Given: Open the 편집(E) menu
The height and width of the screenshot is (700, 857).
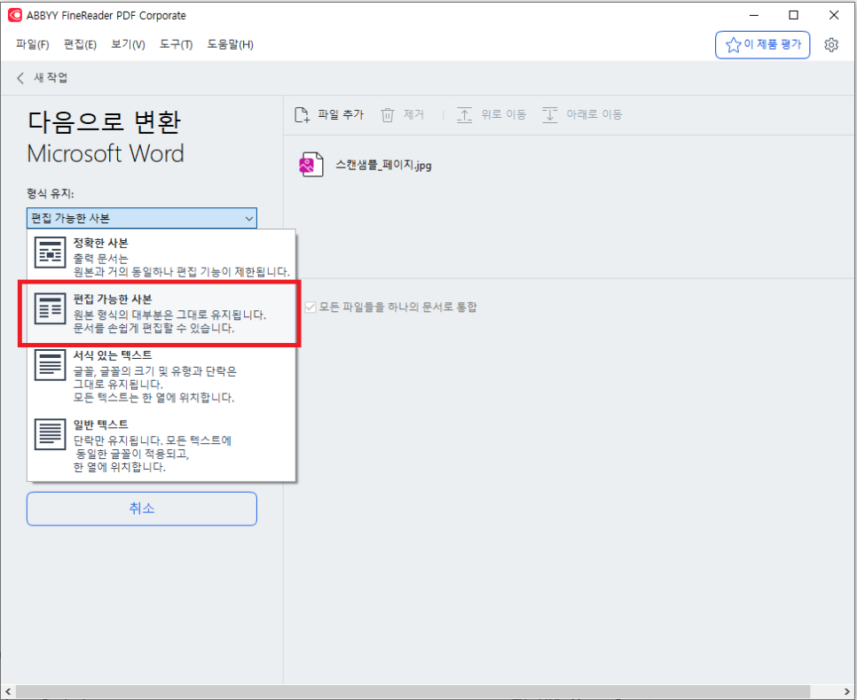Looking at the screenshot, I should (80, 44).
